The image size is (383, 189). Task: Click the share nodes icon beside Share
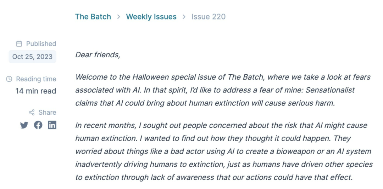pyautogui.click(x=32, y=113)
